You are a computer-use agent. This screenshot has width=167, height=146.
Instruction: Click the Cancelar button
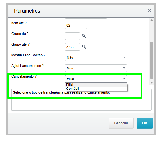121,123
